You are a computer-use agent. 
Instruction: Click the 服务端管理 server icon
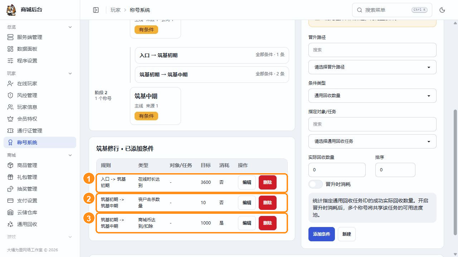(10, 37)
